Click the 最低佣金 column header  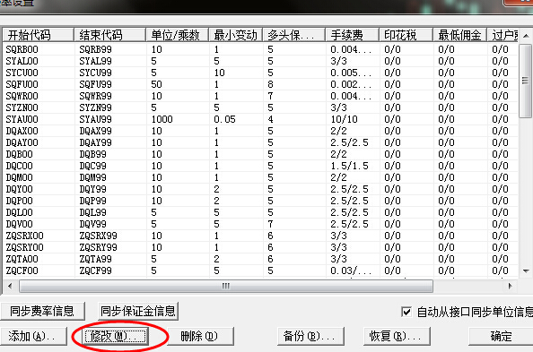coord(459,35)
